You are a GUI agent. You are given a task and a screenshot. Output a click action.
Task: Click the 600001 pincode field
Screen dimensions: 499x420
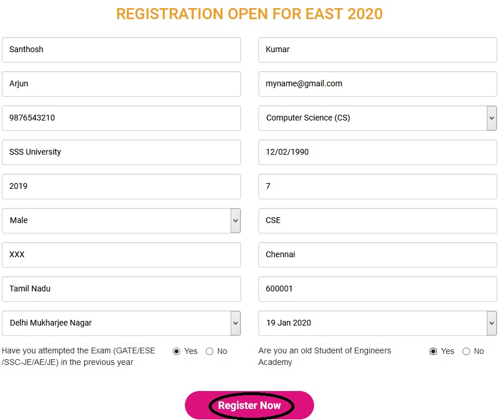pyautogui.click(x=377, y=289)
